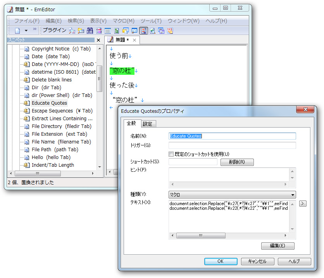The width and height of the screenshot is (324, 278).
Task: Select Copyright Notice snippet in tree
Action: 61,49
